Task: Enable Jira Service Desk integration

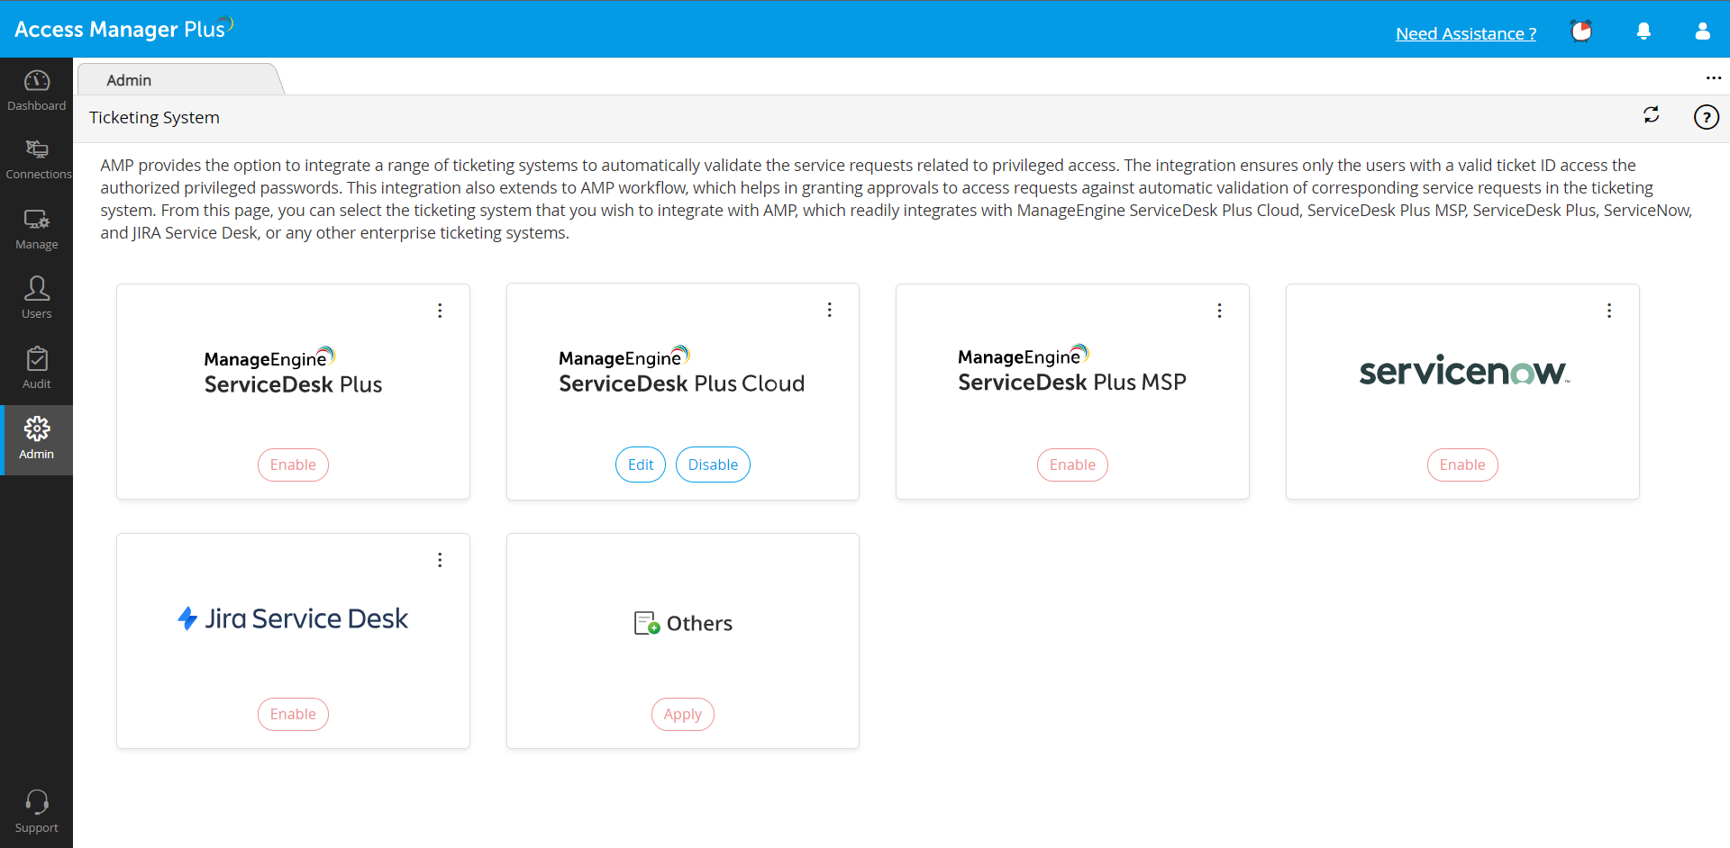Action: [293, 714]
